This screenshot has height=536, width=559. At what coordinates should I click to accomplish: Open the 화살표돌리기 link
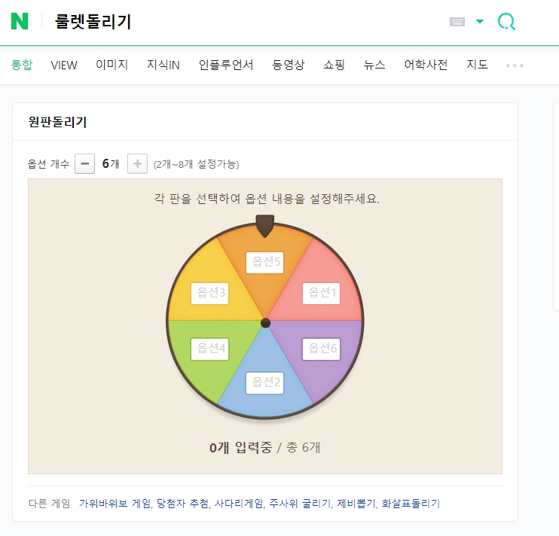coord(411,504)
